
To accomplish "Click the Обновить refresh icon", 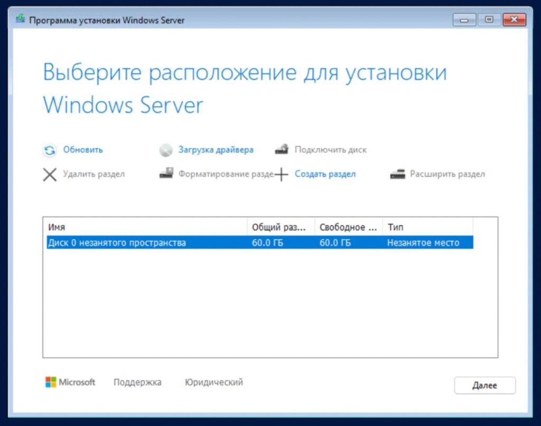I will tap(50, 150).
